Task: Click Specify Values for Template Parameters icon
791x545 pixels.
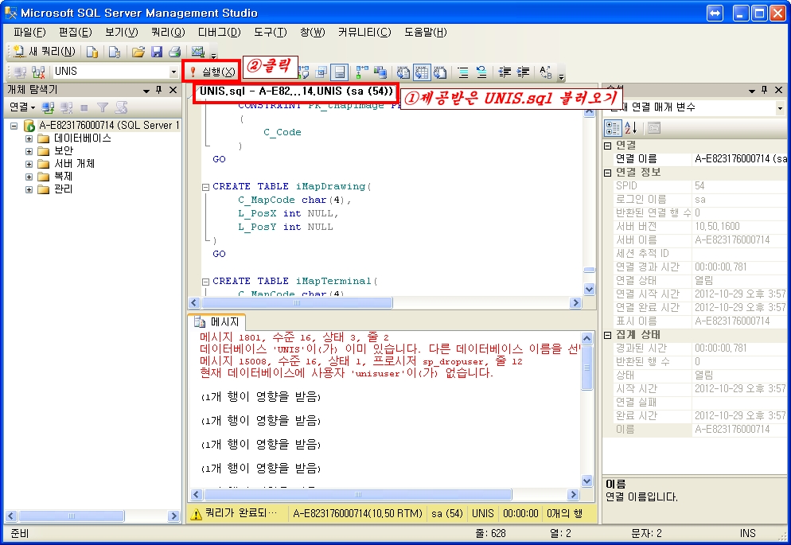Action: click(546, 72)
